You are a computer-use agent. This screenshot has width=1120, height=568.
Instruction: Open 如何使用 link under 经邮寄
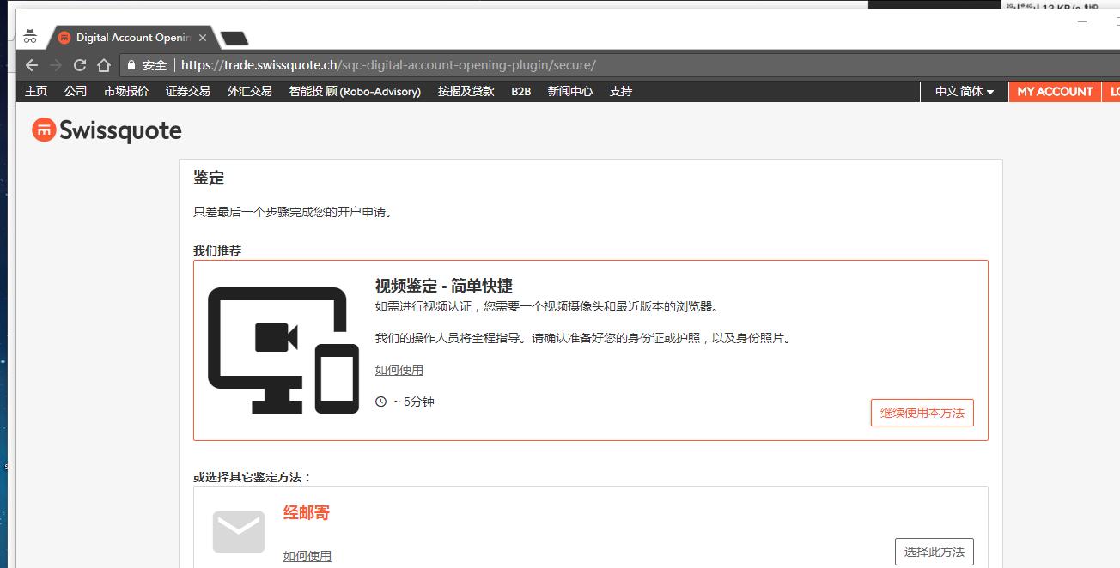pos(307,556)
